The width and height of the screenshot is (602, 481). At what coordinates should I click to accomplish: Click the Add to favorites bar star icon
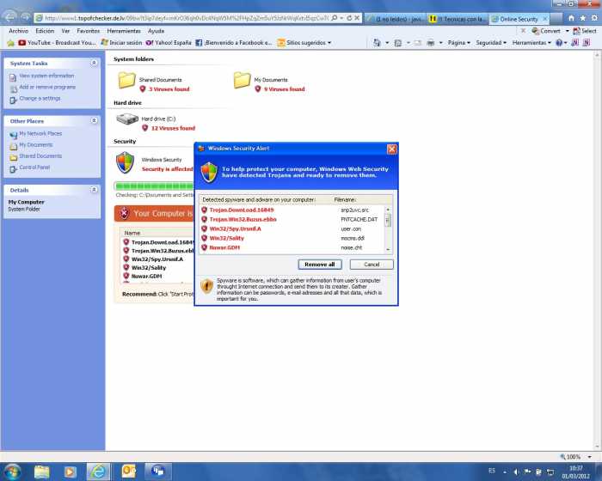pyautogui.click(x=10, y=43)
